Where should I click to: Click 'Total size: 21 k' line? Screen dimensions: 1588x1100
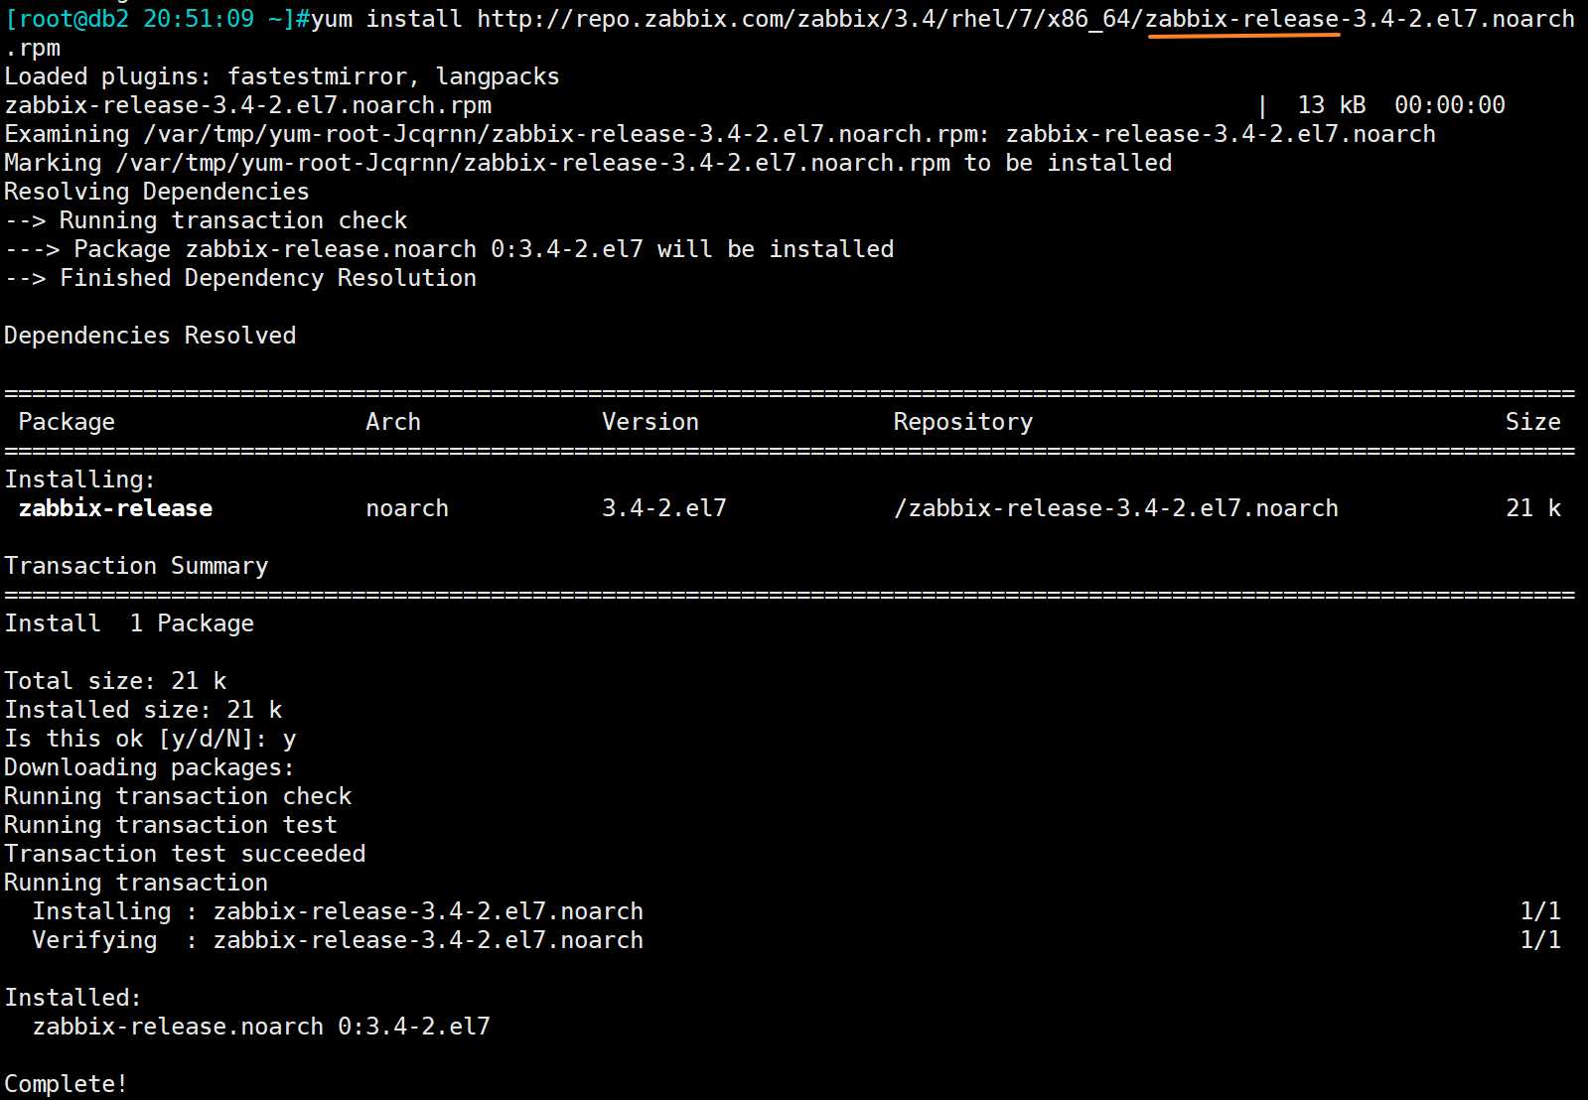click(115, 681)
